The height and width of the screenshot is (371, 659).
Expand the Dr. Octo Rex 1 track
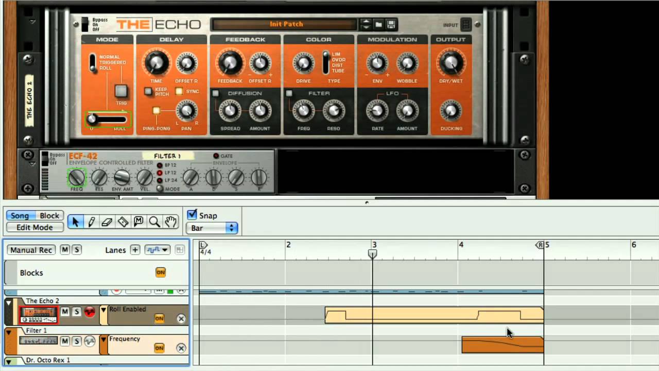[x=9, y=361]
